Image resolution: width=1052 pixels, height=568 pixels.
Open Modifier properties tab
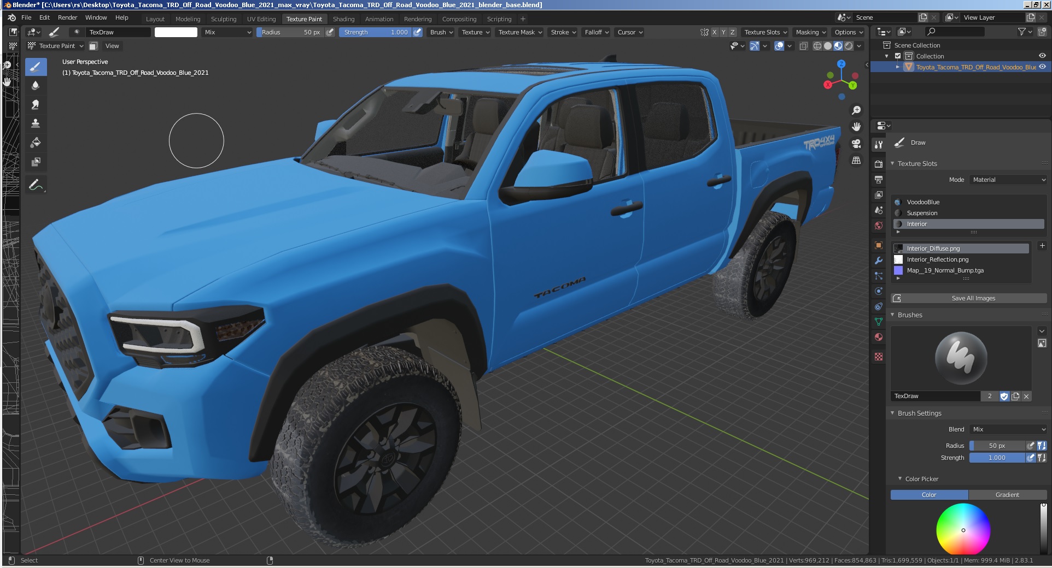(x=879, y=261)
